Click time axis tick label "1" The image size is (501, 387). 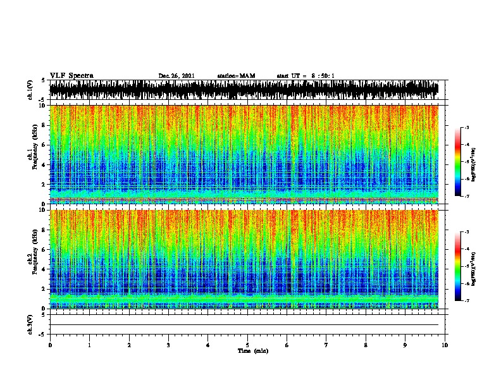pyautogui.click(x=90, y=345)
